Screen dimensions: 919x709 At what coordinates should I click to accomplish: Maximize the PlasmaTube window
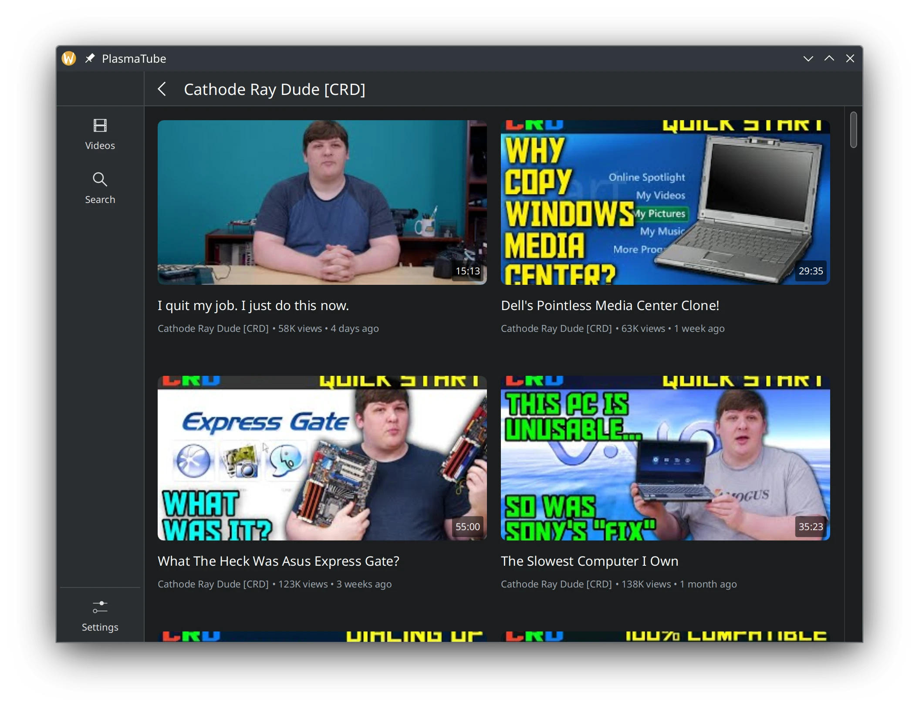(x=829, y=58)
